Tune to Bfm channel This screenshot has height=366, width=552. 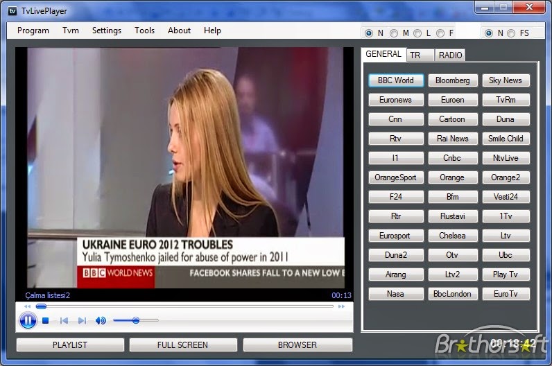453,197
